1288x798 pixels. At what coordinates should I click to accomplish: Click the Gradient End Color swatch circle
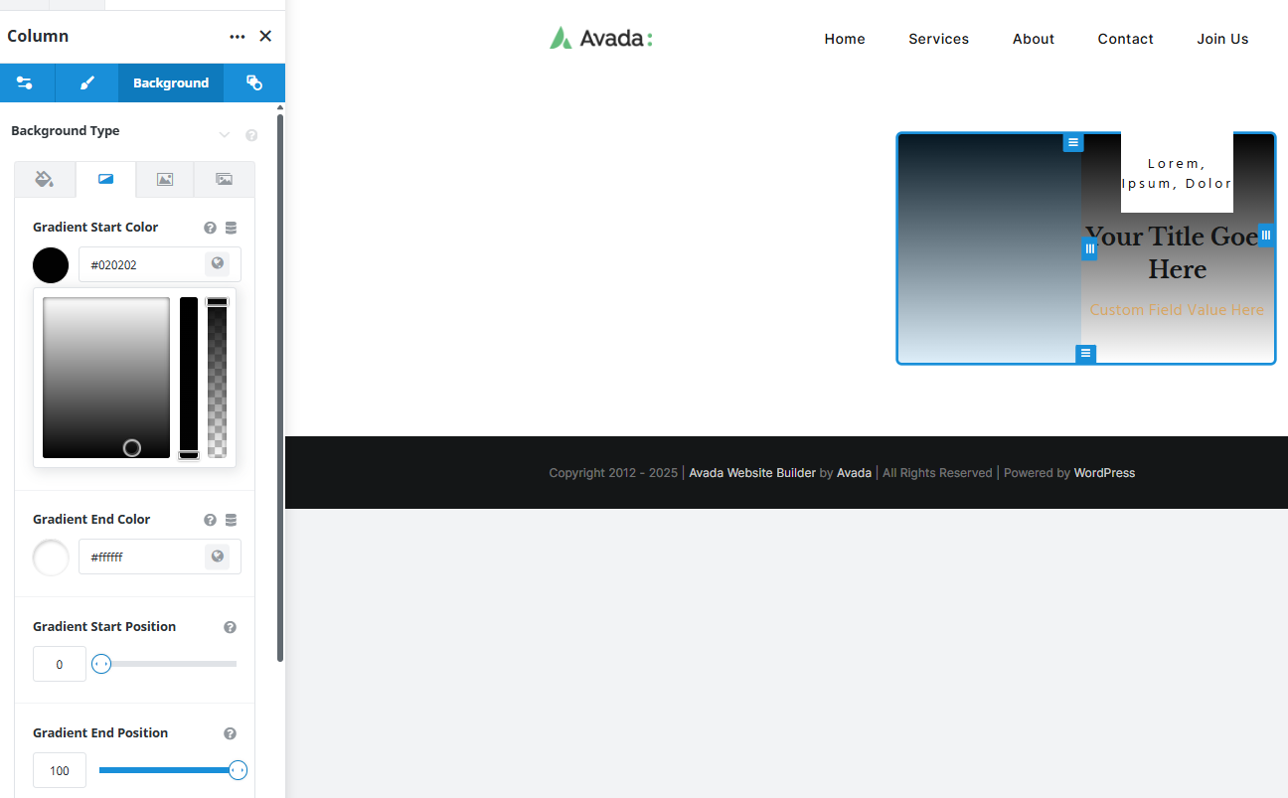[x=51, y=557]
